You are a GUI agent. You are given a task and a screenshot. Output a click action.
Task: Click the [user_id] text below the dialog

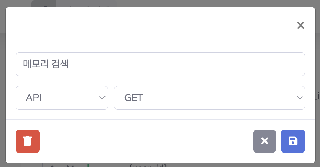click(148, 165)
